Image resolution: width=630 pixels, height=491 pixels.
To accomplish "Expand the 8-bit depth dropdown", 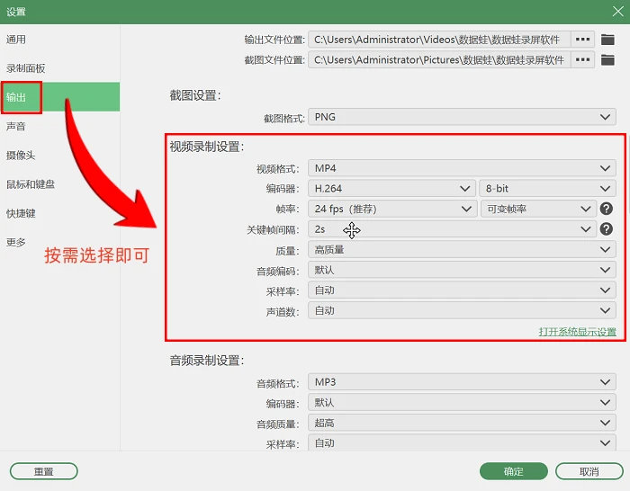I will [x=547, y=188].
